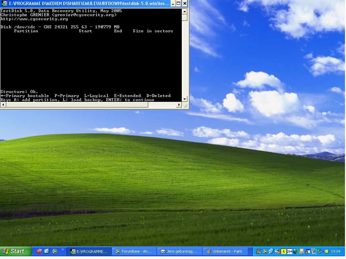Switch to ForumBase taskbar button

(x=134, y=251)
